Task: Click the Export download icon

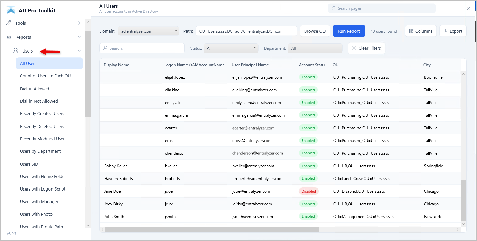Action: pyautogui.click(x=446, y=31)
